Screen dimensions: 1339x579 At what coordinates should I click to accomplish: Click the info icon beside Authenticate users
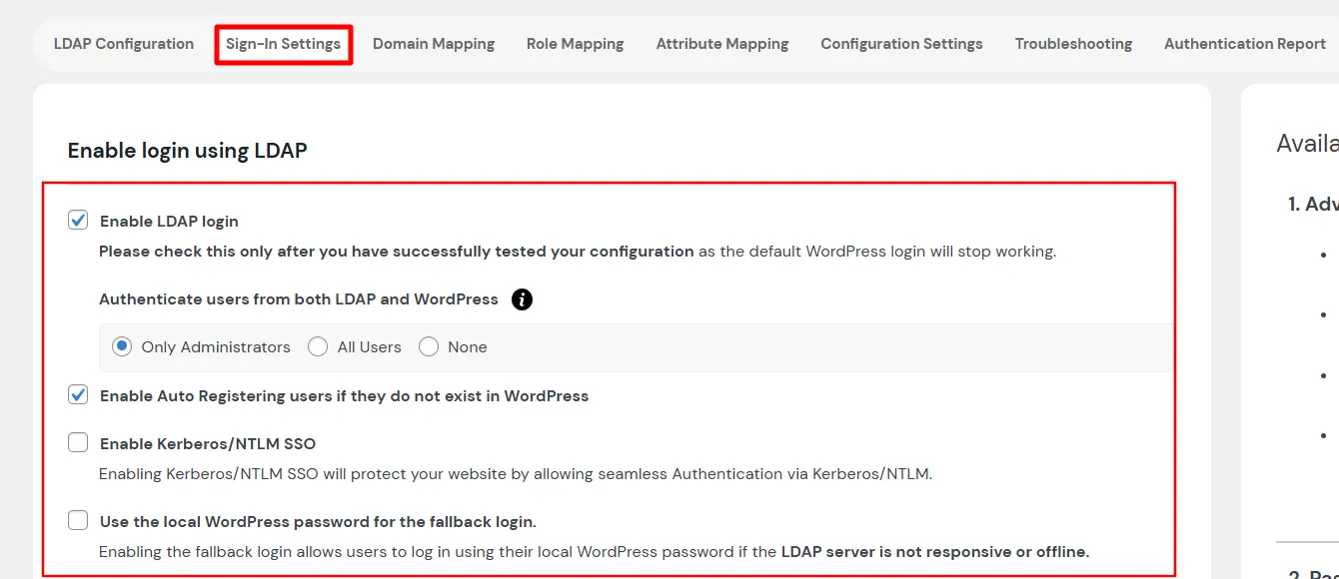point(521,298)
